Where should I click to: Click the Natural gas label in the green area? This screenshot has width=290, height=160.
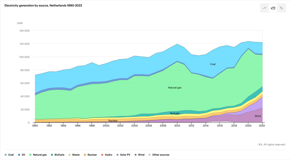click(174, 88)
